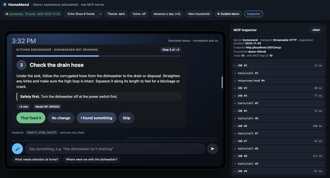Click the send arrow icon
This screenshot has width=330, height=178.
pos(212,149)
